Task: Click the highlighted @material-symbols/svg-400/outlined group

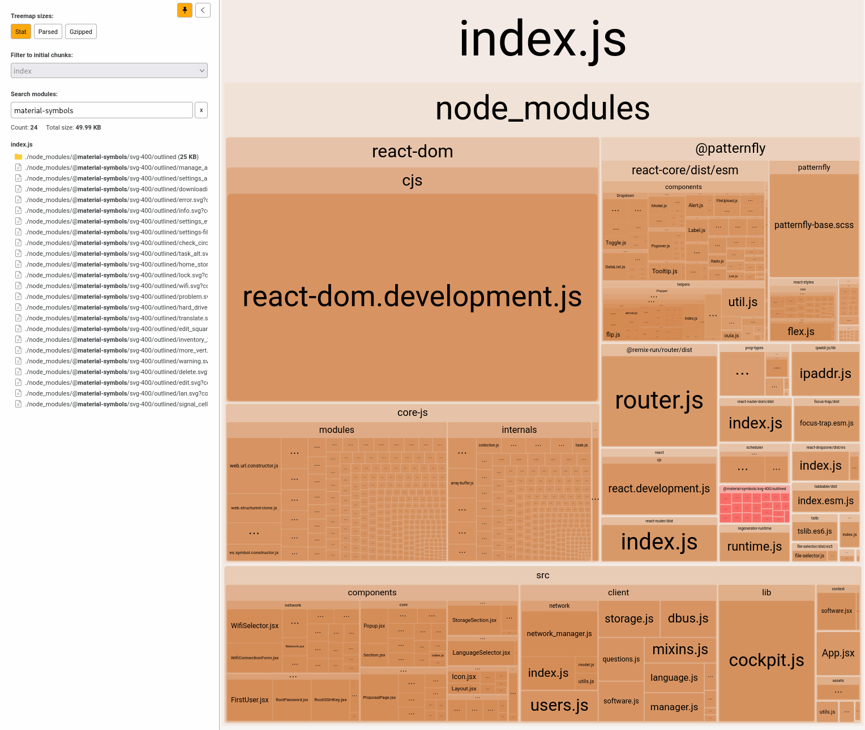Action: point(755,504)
